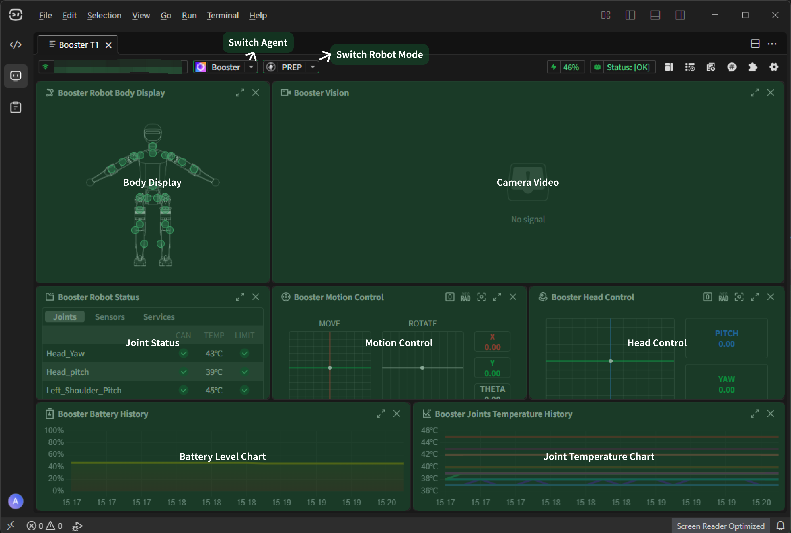The image size is (791, 533).
Task: Open the Booster agent dropdown arrow
Action: coord(251,67)
